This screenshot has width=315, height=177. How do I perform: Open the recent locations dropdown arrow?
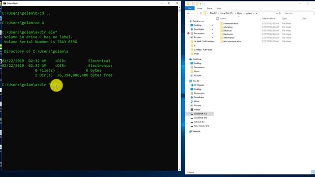click(197, 13)
